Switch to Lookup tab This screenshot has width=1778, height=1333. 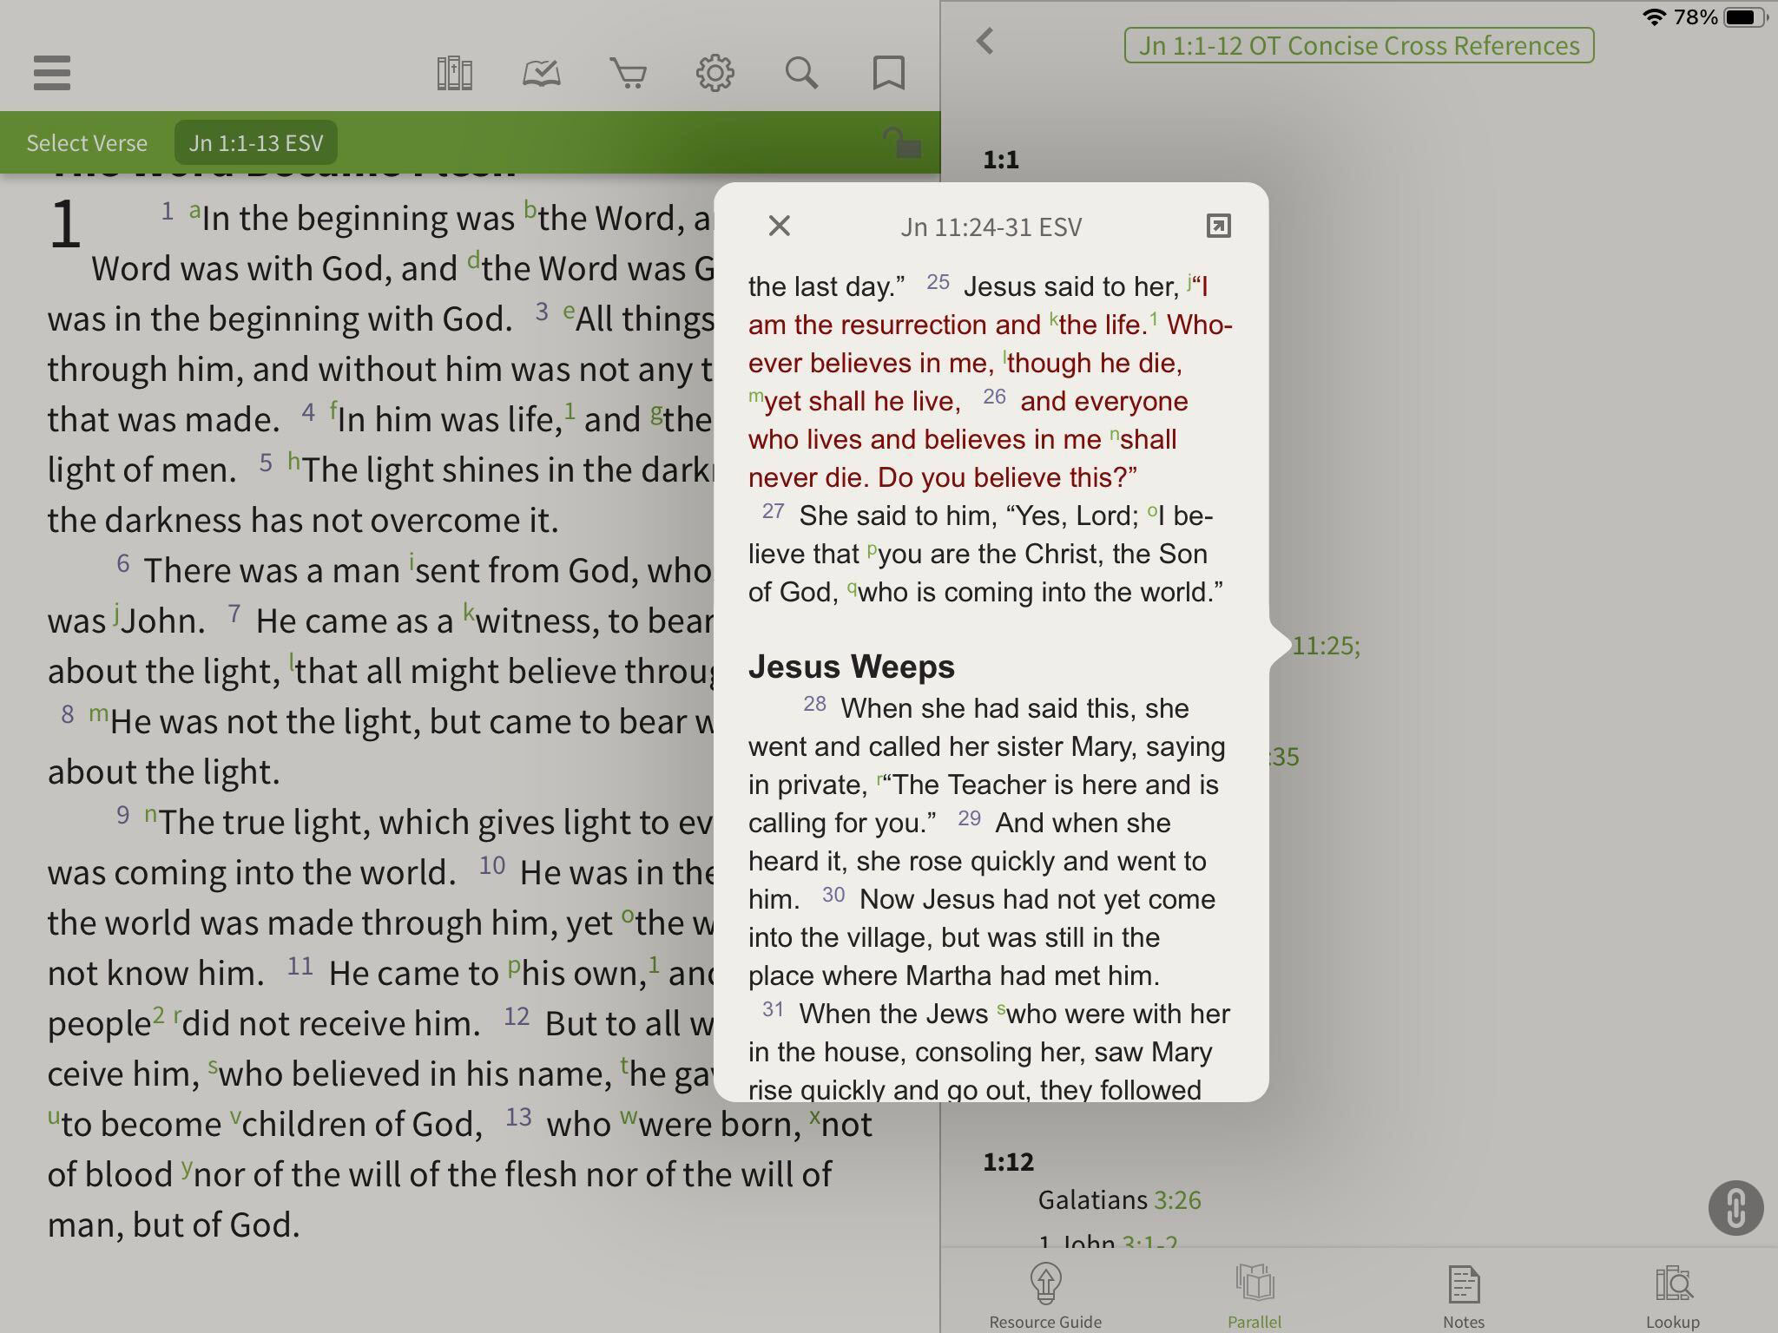(1673, 1296)
